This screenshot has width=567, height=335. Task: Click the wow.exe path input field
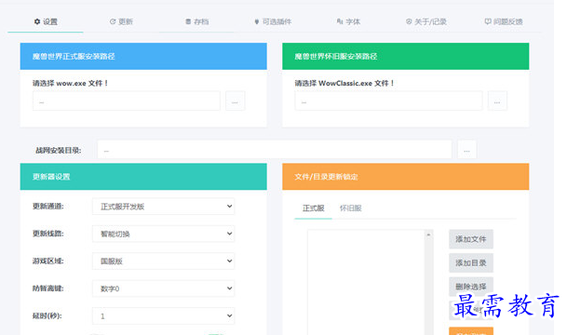pos(127,100)
